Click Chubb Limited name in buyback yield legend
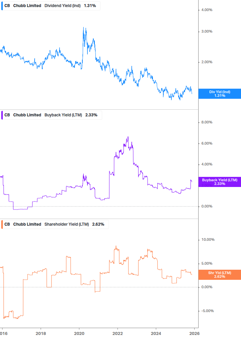 [27, 115]
